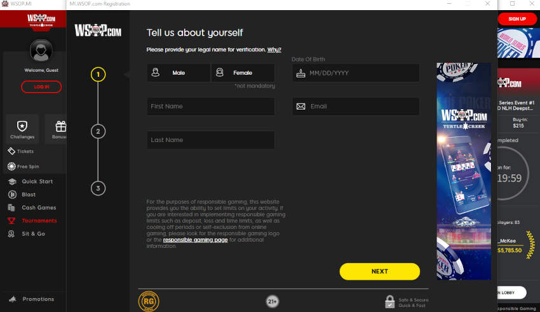Open Tournaments in the sidebar
Viewport: 540px width, 312px height.
(x=39, y=221)
